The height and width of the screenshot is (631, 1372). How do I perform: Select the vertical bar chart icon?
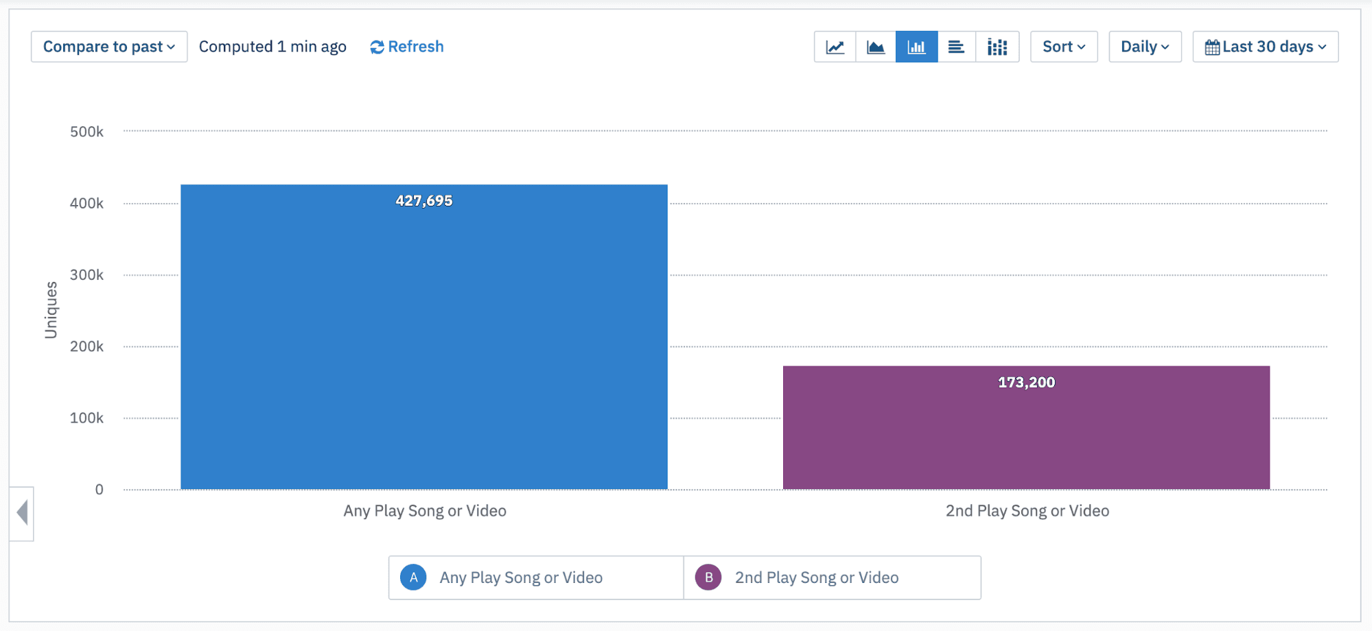point(917,46)
